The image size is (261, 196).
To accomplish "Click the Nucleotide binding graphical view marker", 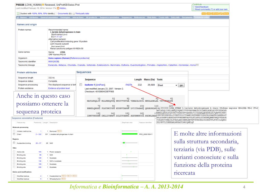I will (x=124, y=143).
